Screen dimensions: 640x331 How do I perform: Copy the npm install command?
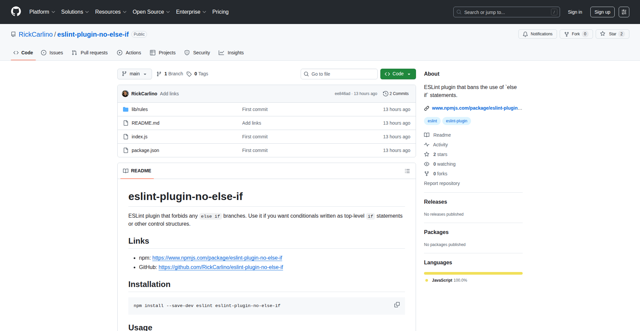coord(397,305)
